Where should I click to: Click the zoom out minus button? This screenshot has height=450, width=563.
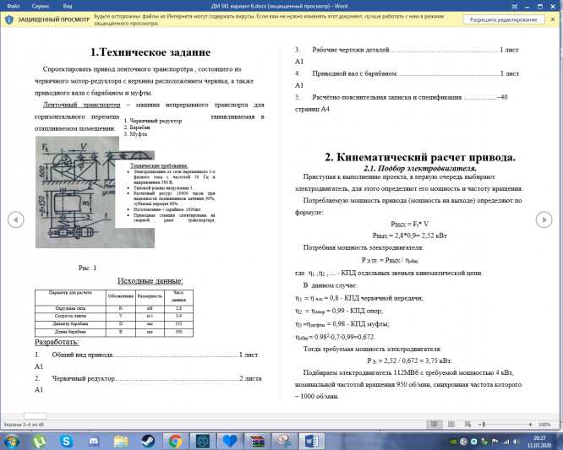[479, 424]
